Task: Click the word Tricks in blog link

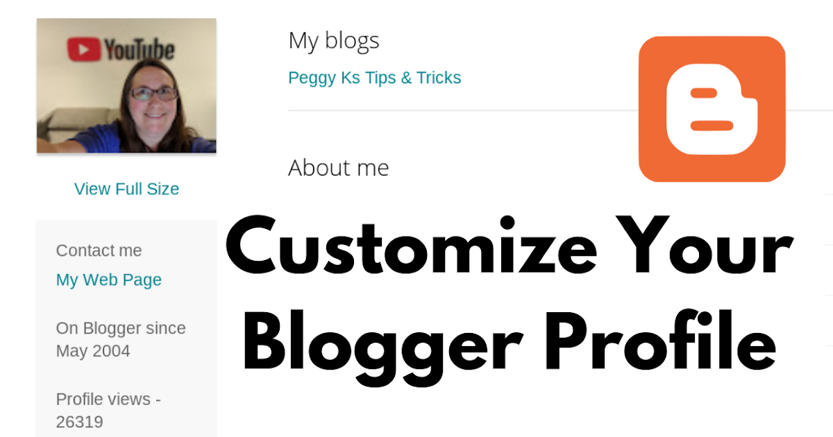Action: 439,78
